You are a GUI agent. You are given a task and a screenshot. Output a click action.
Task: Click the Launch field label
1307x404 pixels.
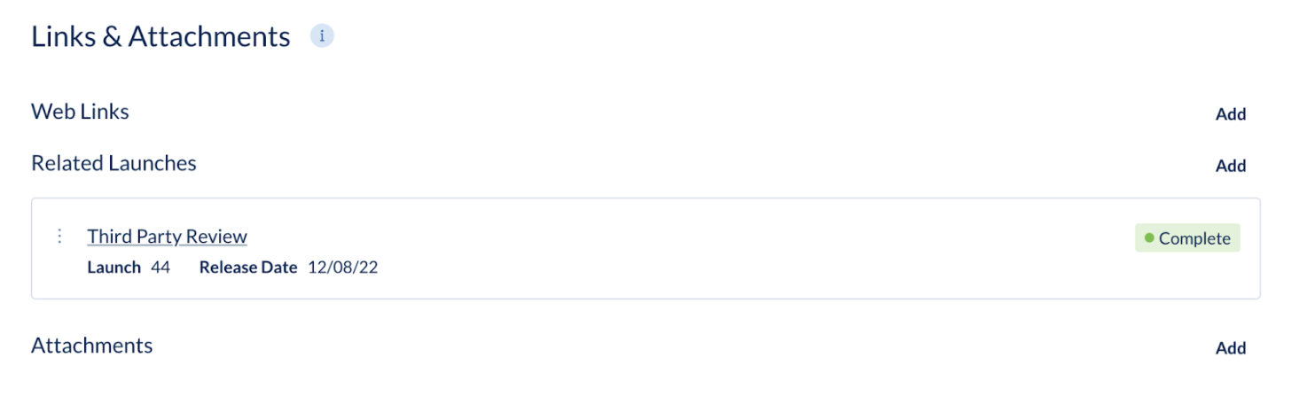pyautogui.click(x=113, y=267)
